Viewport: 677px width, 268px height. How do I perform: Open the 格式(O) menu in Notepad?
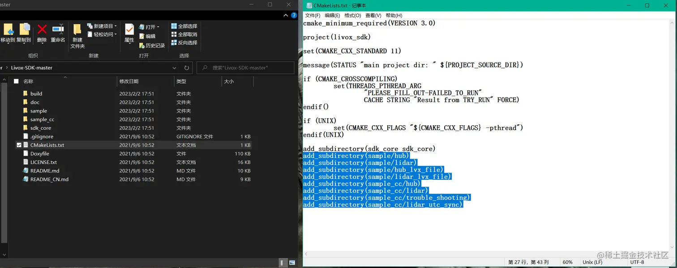tap(352, 15)
